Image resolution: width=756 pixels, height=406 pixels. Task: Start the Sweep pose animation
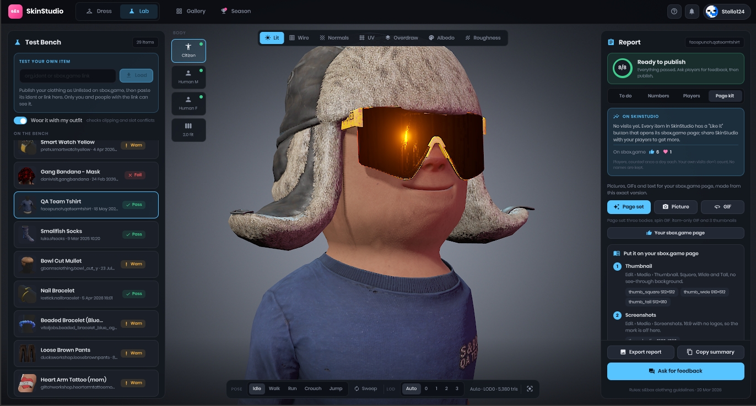click(365, 388)
